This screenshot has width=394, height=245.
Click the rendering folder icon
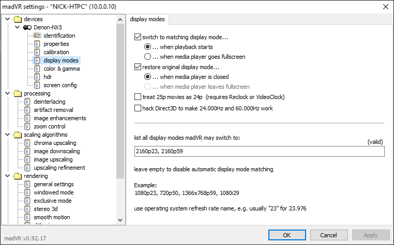(18, 176)
